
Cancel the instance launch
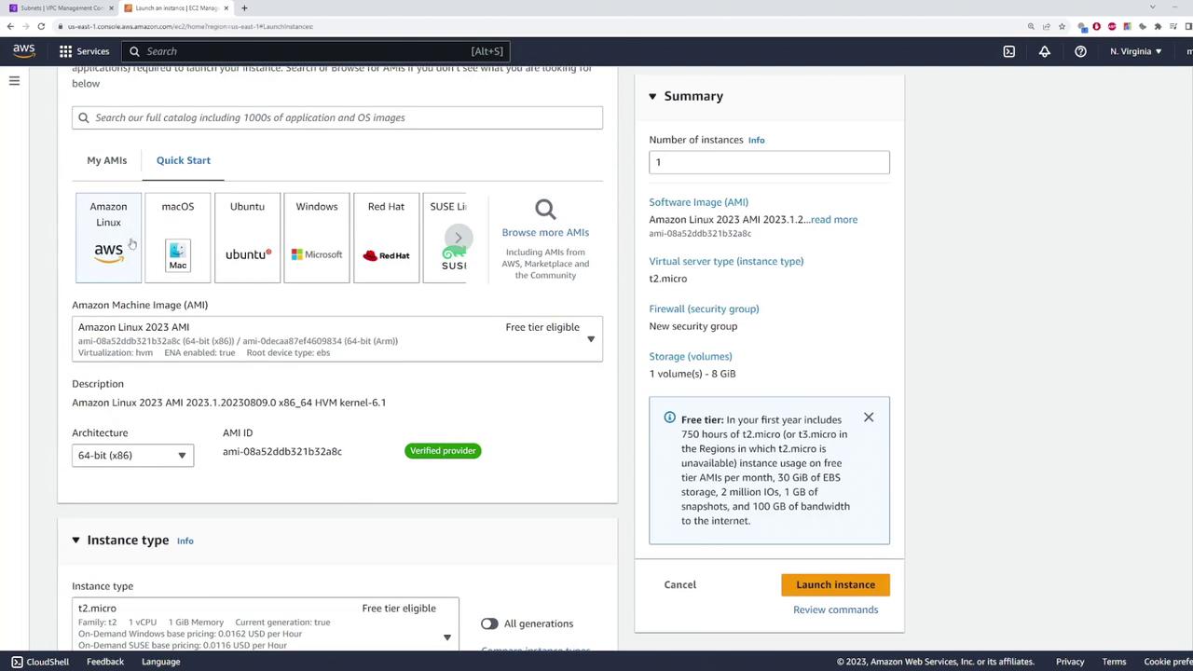[x=680, y=584]
